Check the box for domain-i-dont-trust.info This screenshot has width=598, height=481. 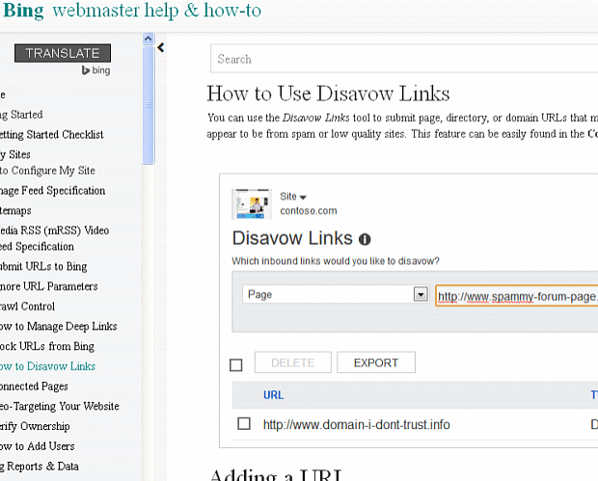pyautogui.click(x=244, y=424)
